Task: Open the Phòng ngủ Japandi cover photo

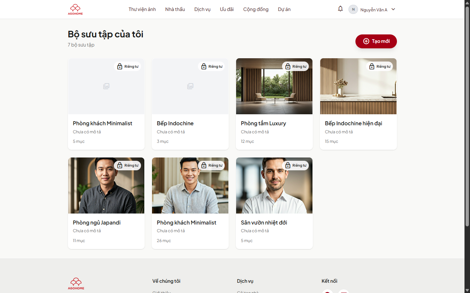Action: 106,186
